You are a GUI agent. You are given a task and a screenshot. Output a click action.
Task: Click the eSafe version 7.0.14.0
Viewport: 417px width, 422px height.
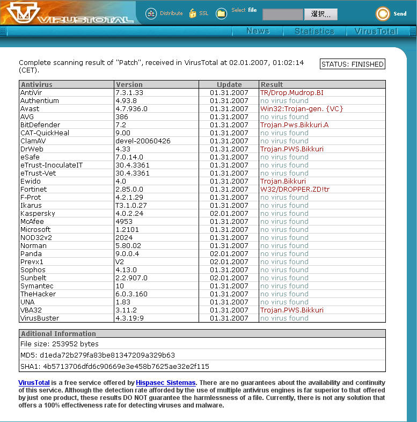[129, 157]
